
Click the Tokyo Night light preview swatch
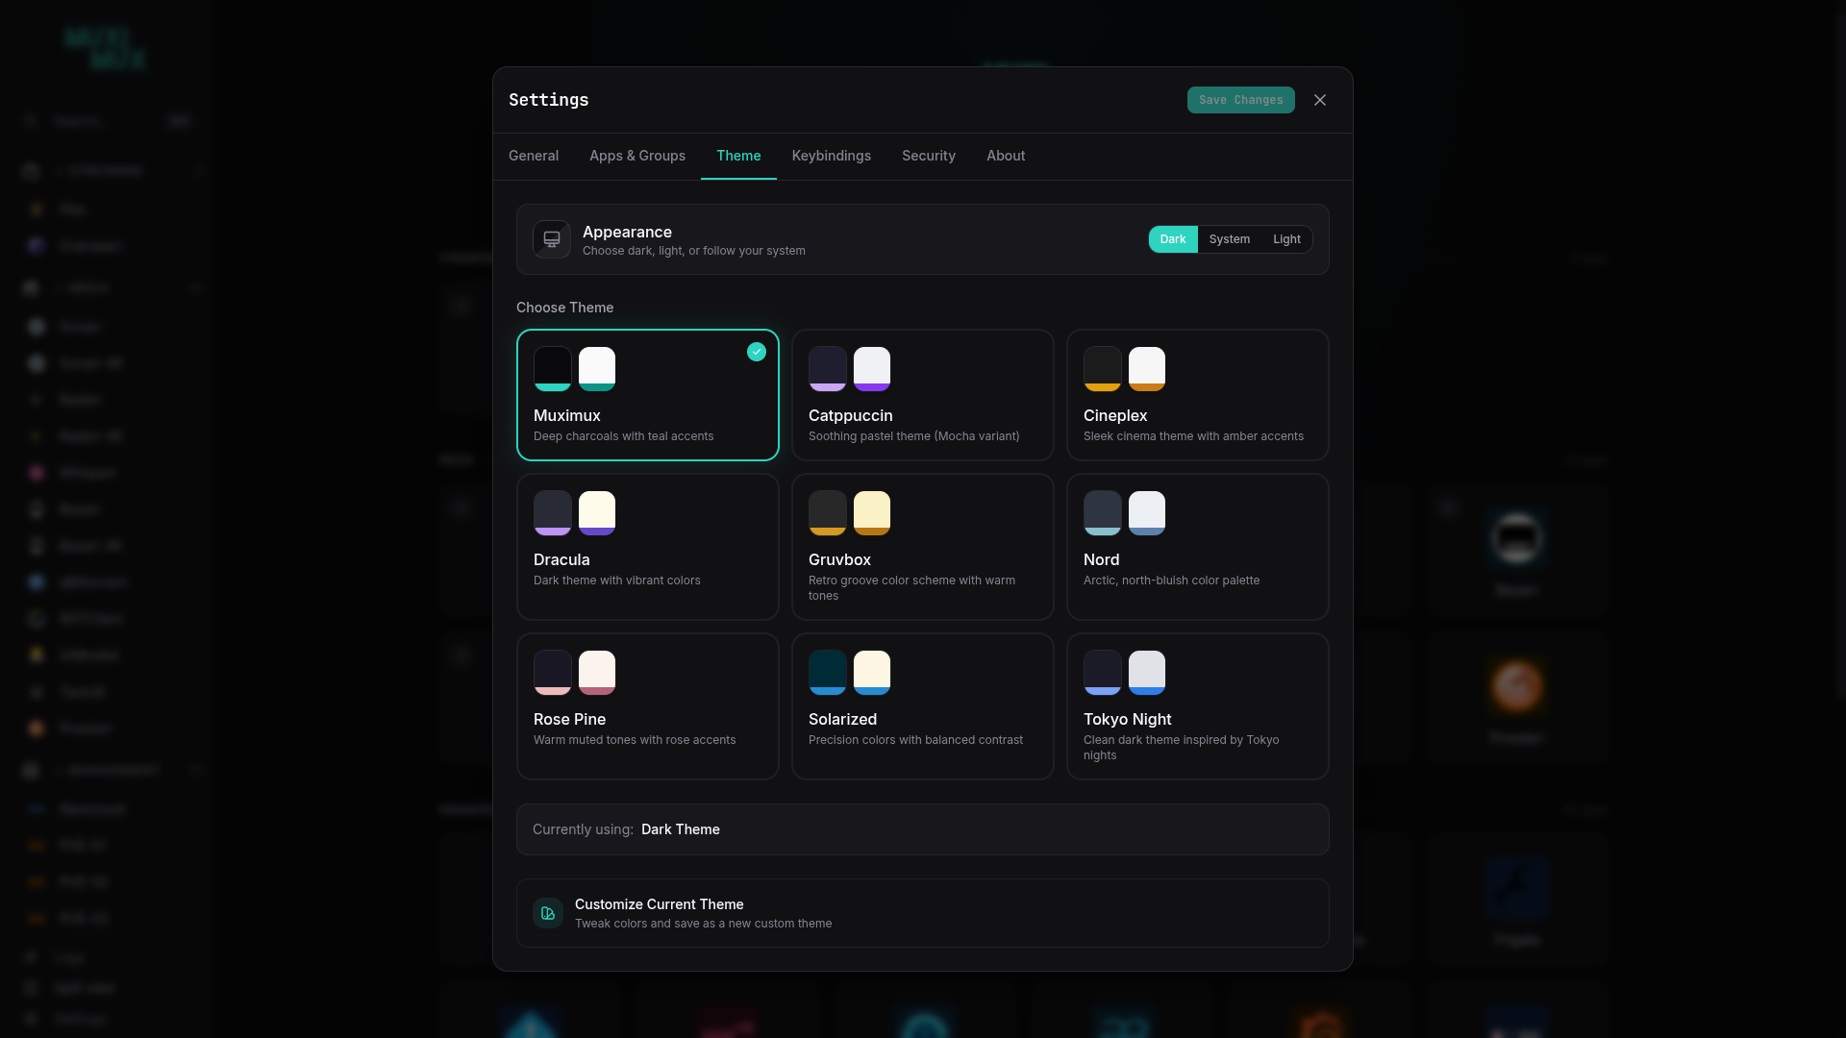click(x=1147, y=673)
